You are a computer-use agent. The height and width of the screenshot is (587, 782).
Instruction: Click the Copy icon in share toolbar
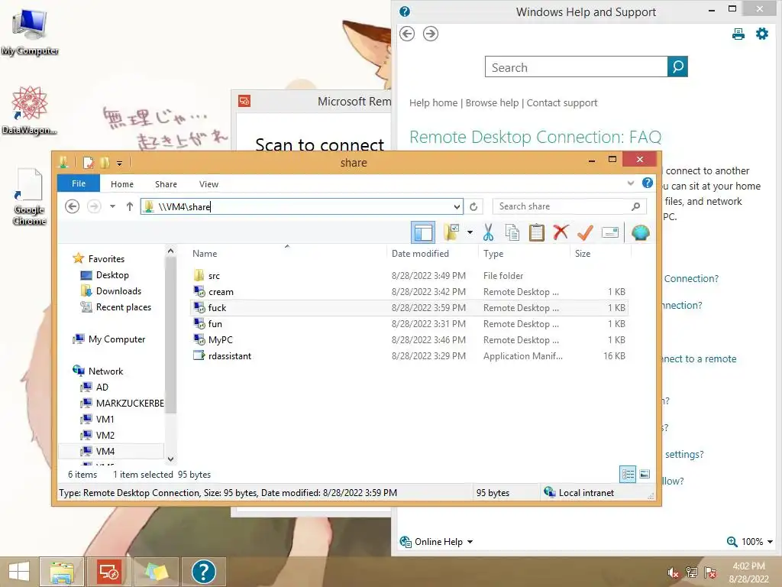coord(512,232)
